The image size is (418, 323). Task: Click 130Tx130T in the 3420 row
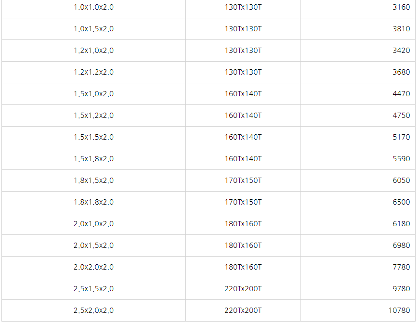pyautogui.click(x=243, y=51)
